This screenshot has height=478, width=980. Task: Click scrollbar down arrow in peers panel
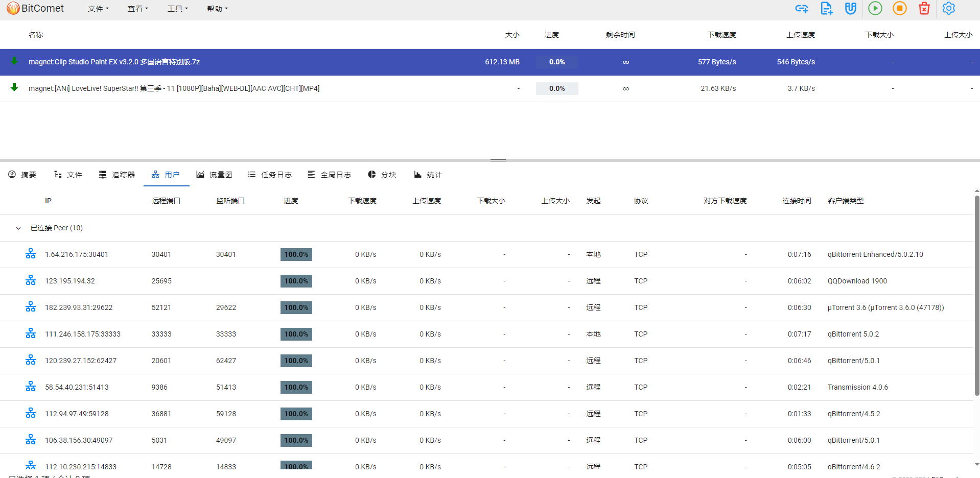[x=977, y=465]
